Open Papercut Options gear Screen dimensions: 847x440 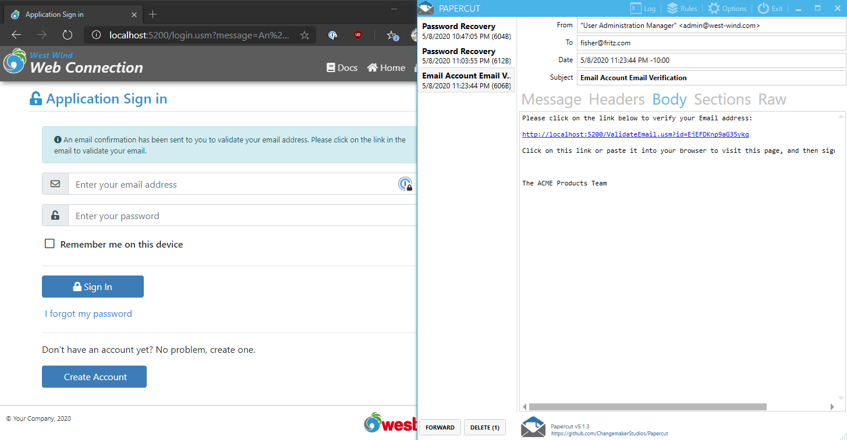[x=727, y=9]
